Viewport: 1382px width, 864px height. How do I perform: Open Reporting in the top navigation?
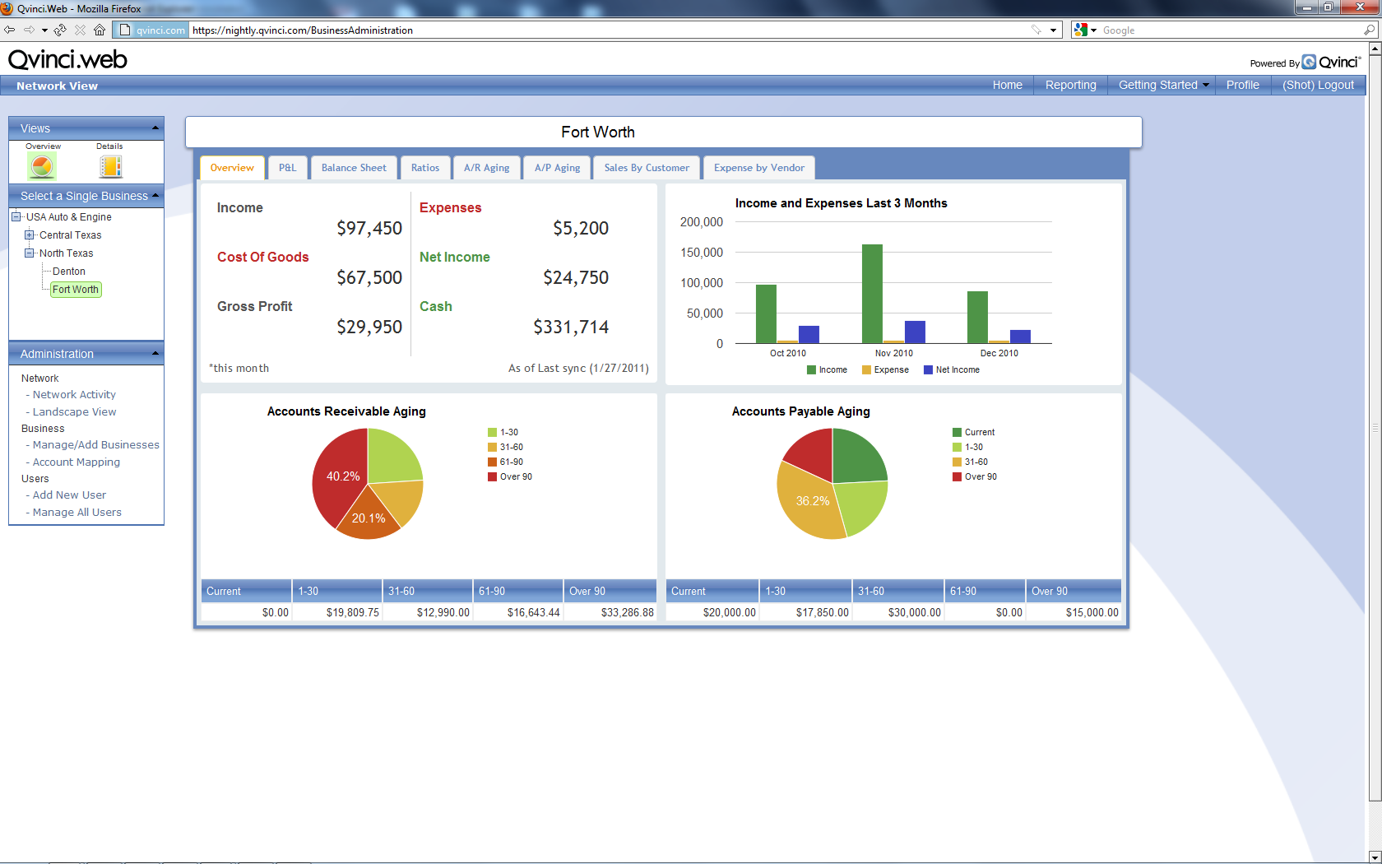[1071, 85]
